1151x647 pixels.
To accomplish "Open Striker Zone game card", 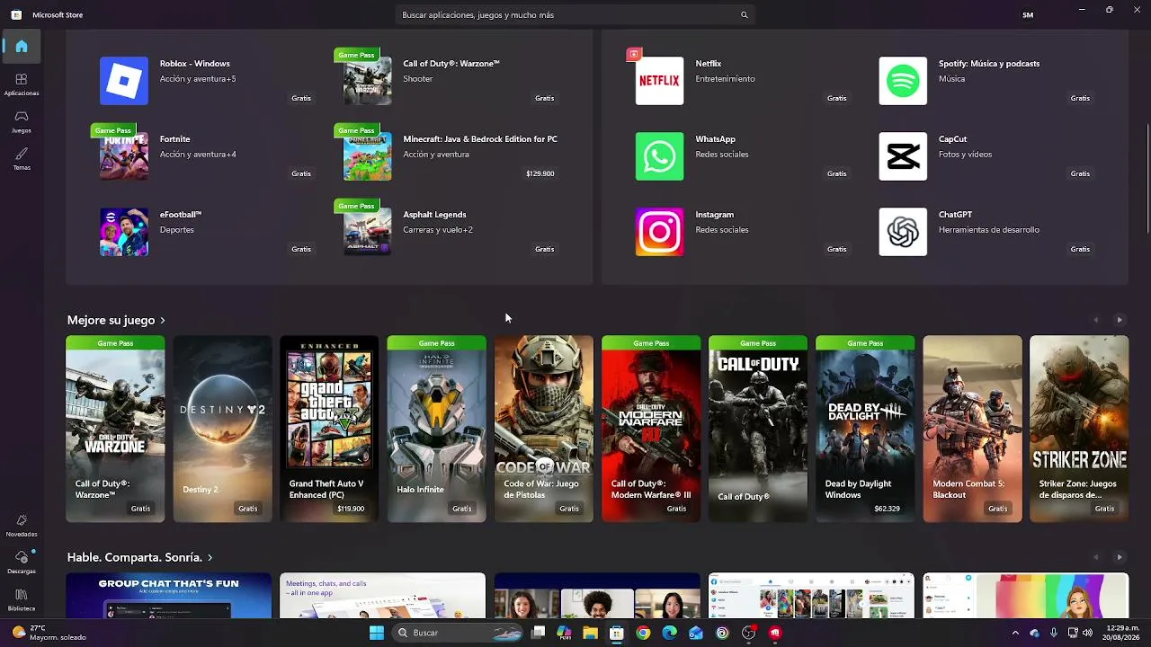I will coord(1079,429).
